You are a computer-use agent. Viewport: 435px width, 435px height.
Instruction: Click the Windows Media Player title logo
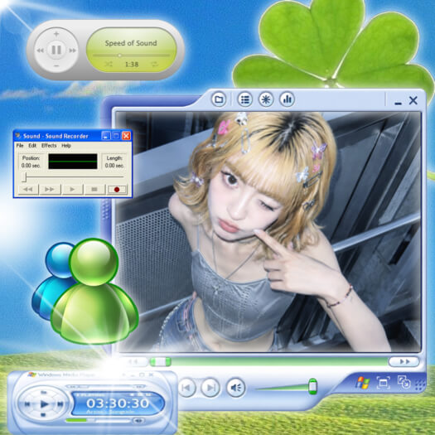(32, 375)
